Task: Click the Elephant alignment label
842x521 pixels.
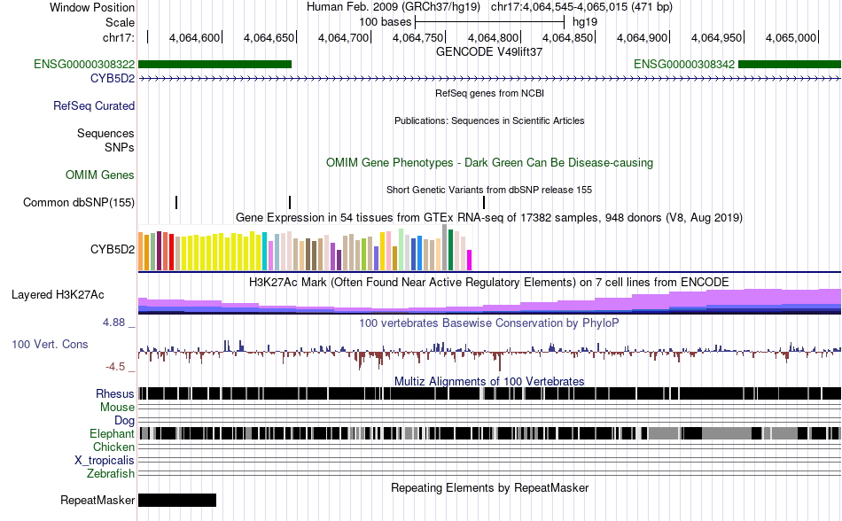Action: (x=112, y=433)
